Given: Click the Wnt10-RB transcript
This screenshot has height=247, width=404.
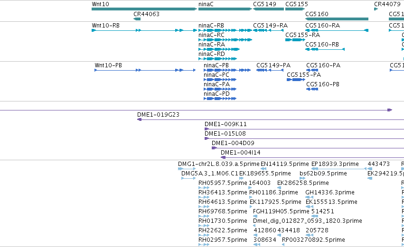Looking at the screenshot, I should pos(144,30).
